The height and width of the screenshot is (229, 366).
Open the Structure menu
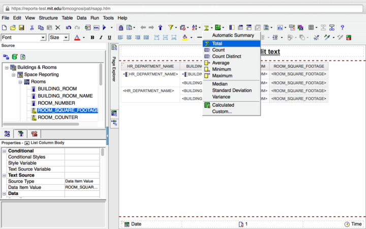[x=48, y=18]
